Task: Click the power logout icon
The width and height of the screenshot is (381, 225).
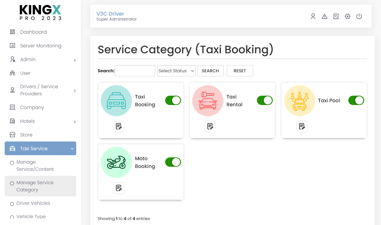Action: [x=359, y=17]
